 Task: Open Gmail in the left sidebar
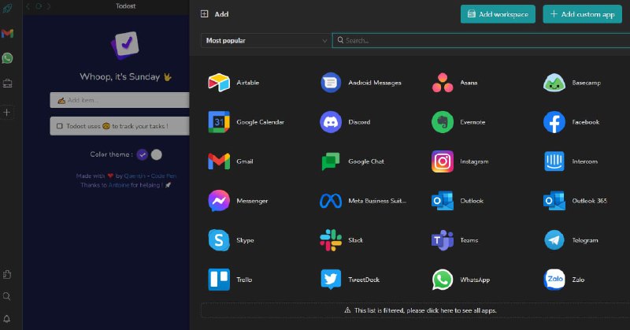[7, 33]
